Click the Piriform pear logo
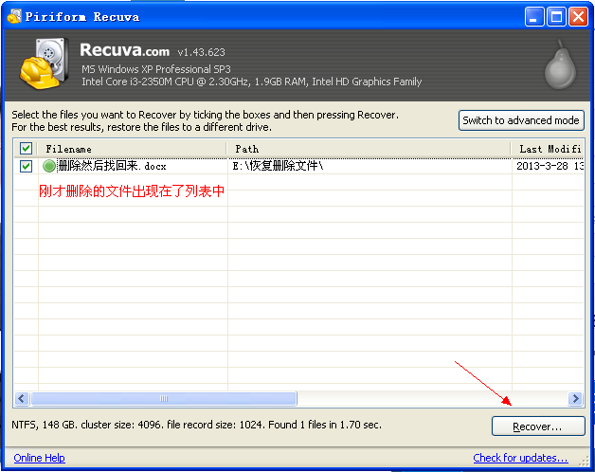Viewport: 595px width, 472px height. point(560,64)
